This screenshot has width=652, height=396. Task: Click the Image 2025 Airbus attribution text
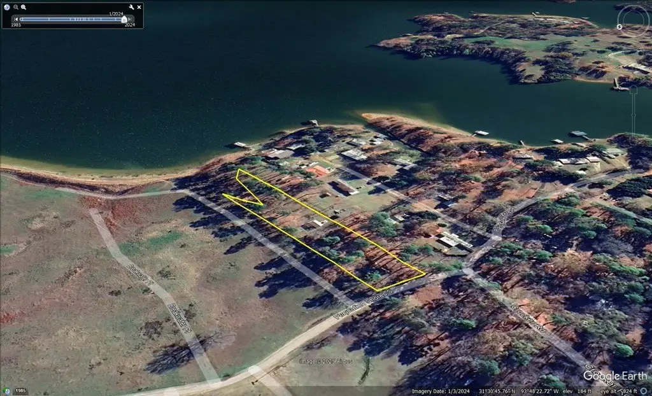(x=326, y=362)
